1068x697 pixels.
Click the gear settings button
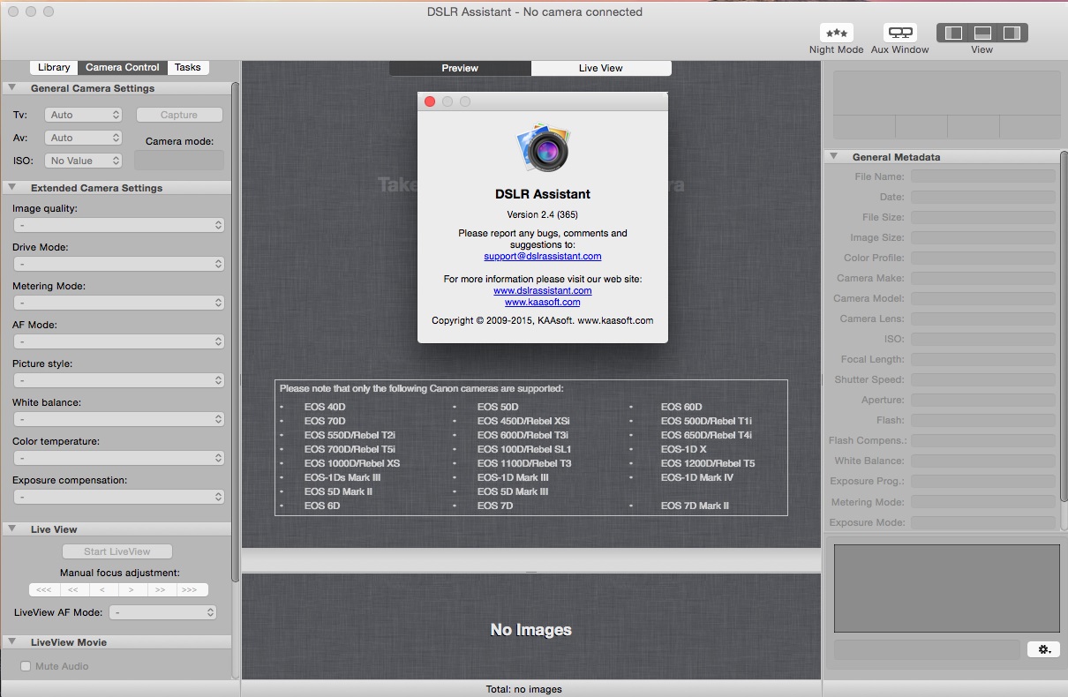(x=1043, y=649)
